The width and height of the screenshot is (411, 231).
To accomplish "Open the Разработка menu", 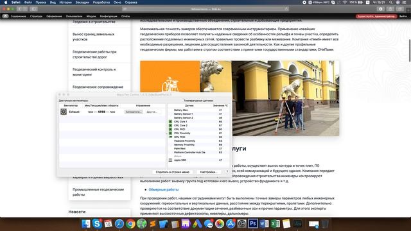I will point(101,3).
